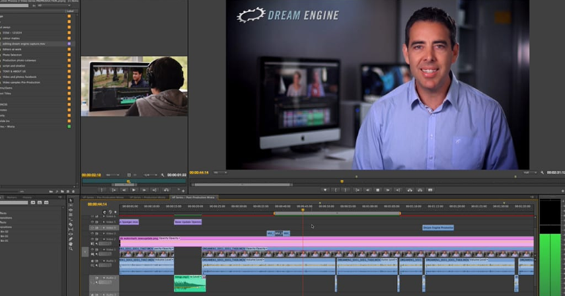
Task: Toggle Video 2 track eye visibility
Action: [93, 240]
